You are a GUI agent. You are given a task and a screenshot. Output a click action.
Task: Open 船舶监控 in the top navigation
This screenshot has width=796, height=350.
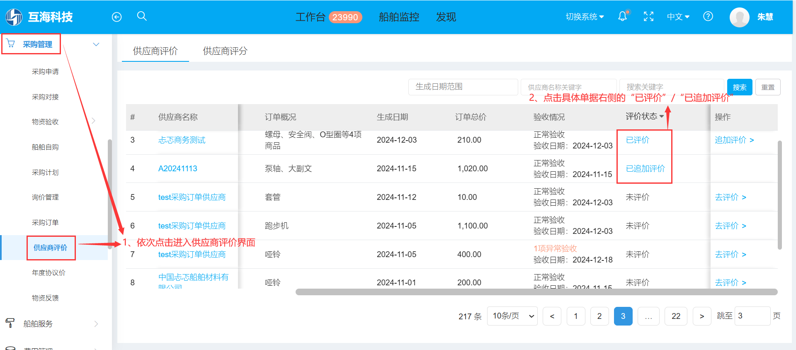point(399,17)
